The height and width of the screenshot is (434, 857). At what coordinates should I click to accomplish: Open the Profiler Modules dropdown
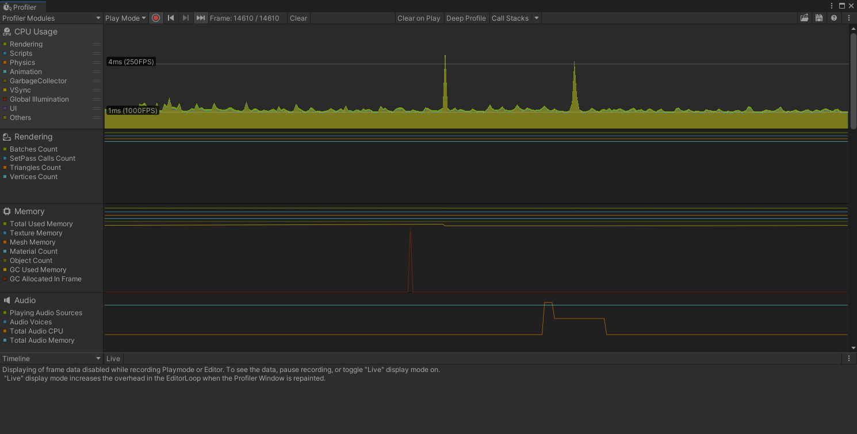click(51, 18)
